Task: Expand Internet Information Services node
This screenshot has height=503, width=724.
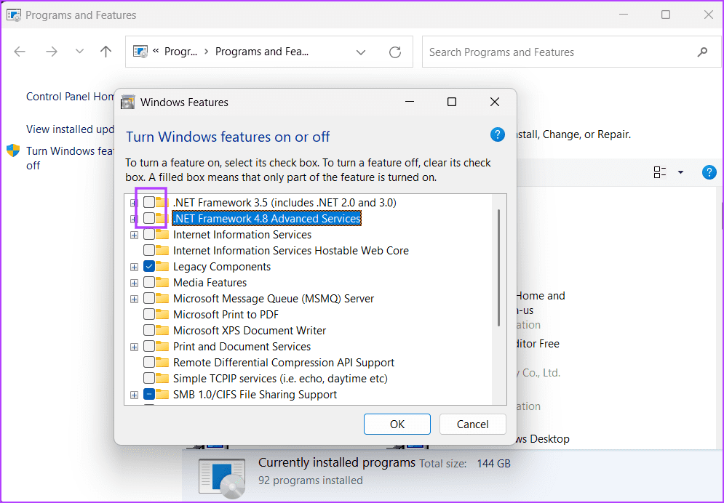Action: click(134, 235)
